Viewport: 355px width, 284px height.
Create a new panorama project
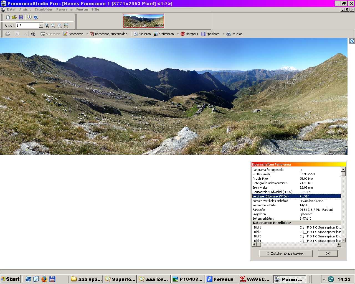(x=8, y=17)
